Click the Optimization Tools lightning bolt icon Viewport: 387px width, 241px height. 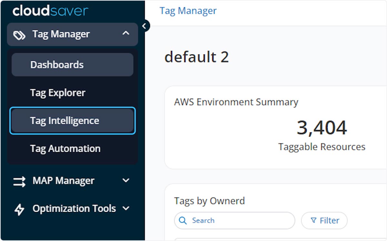tap(19, 209)
